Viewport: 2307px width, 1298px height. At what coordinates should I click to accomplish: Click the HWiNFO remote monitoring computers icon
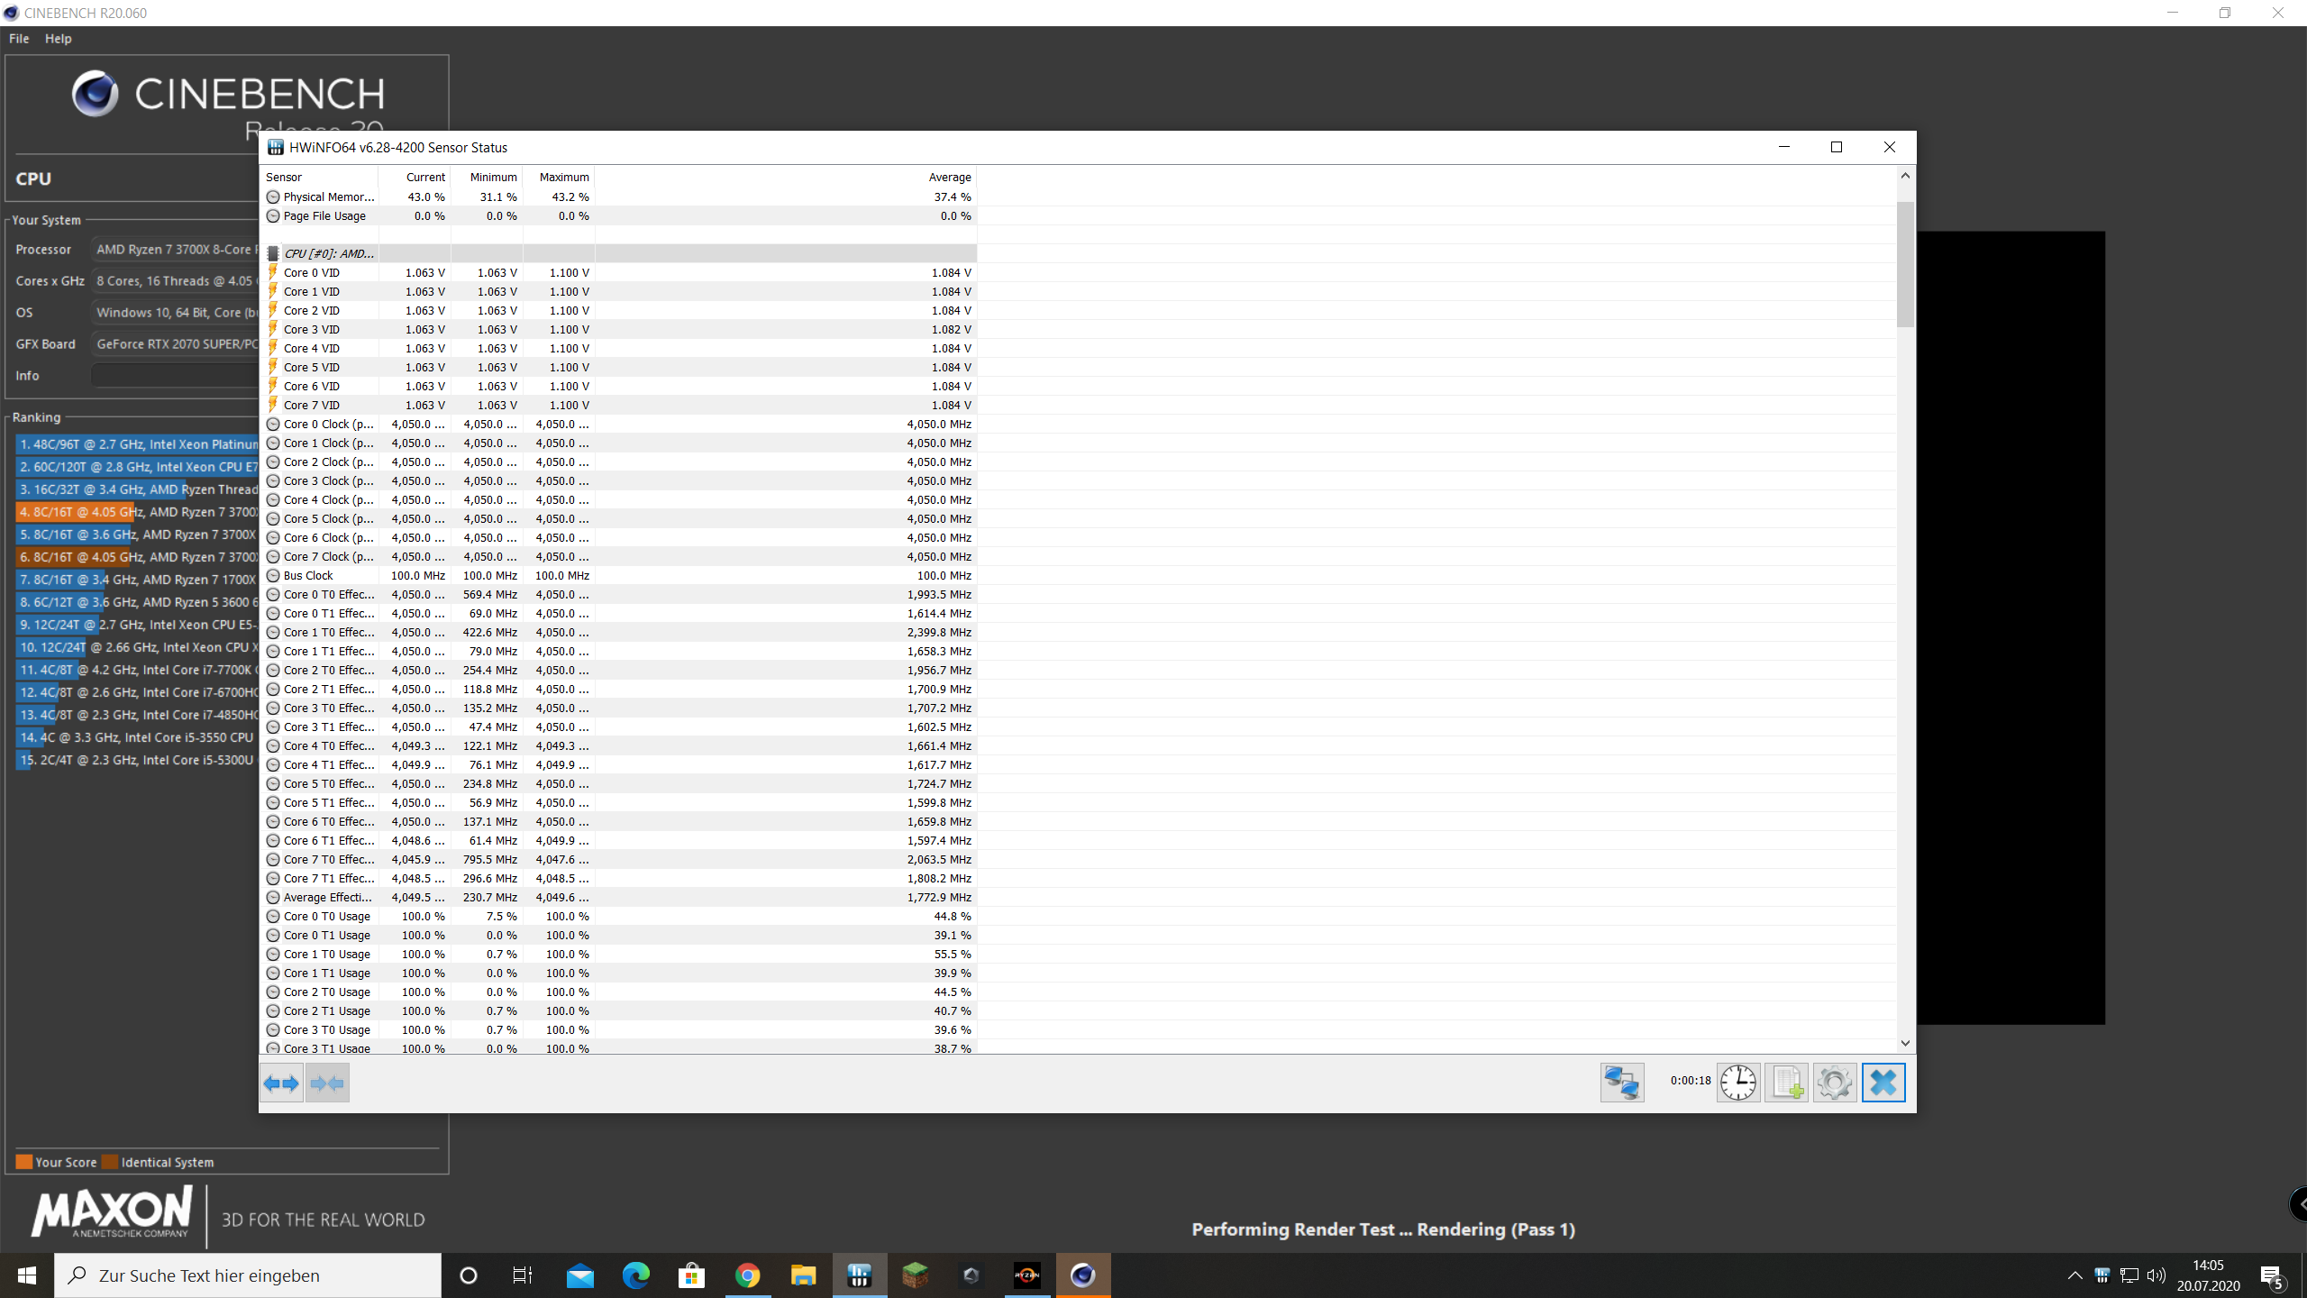click(x=1621, y=1083)
